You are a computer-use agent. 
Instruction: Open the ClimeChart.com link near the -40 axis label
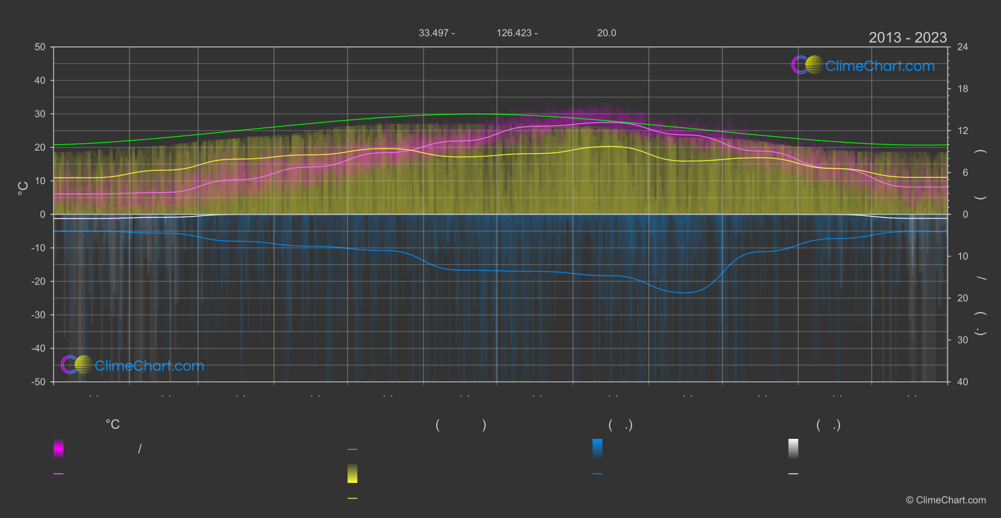click(x=150, y=365)
